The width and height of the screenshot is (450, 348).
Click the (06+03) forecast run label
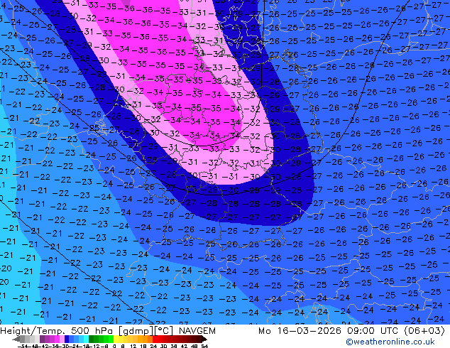[424, 331]
